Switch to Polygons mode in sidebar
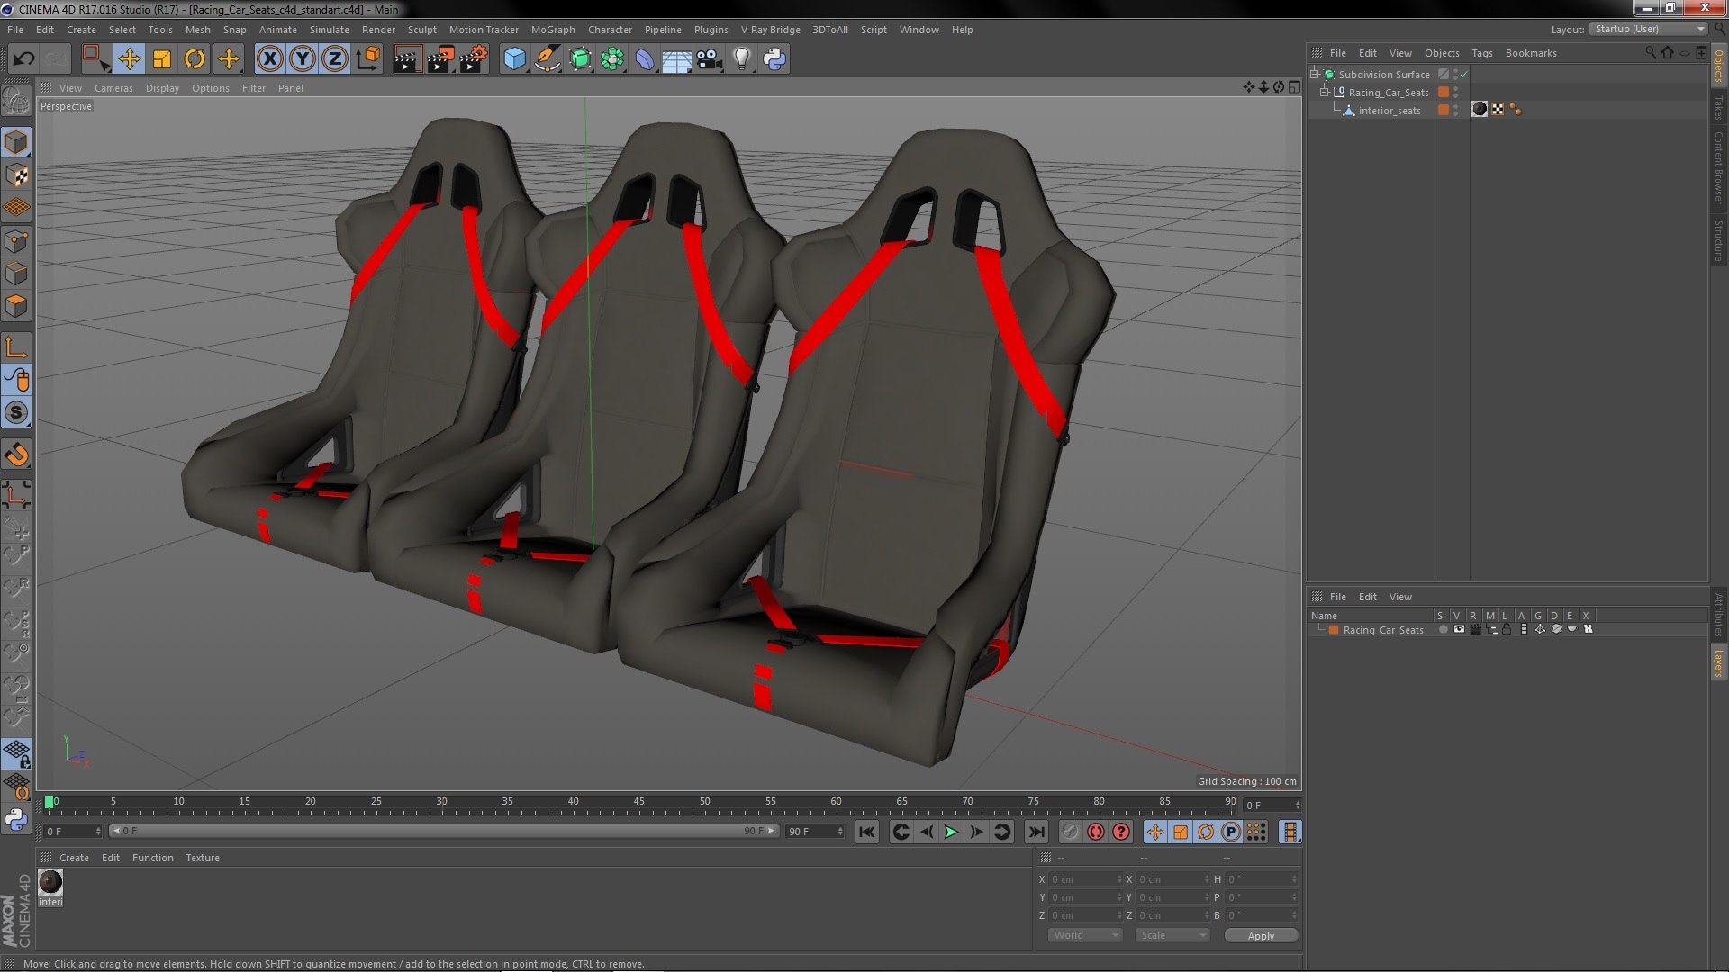The image size is (1729, 972). 16,306
